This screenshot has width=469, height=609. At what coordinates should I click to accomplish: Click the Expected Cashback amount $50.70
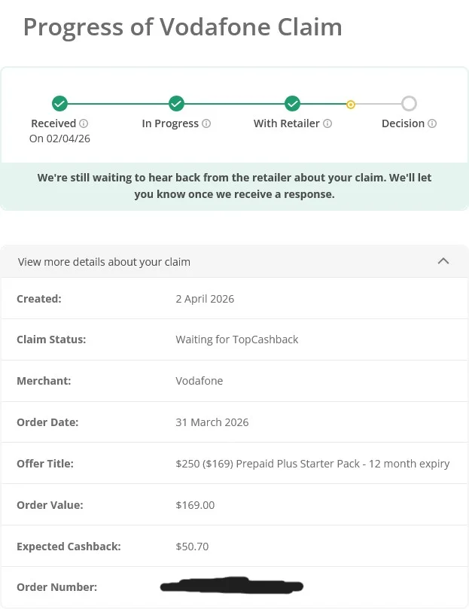click(x=192, y=547)
